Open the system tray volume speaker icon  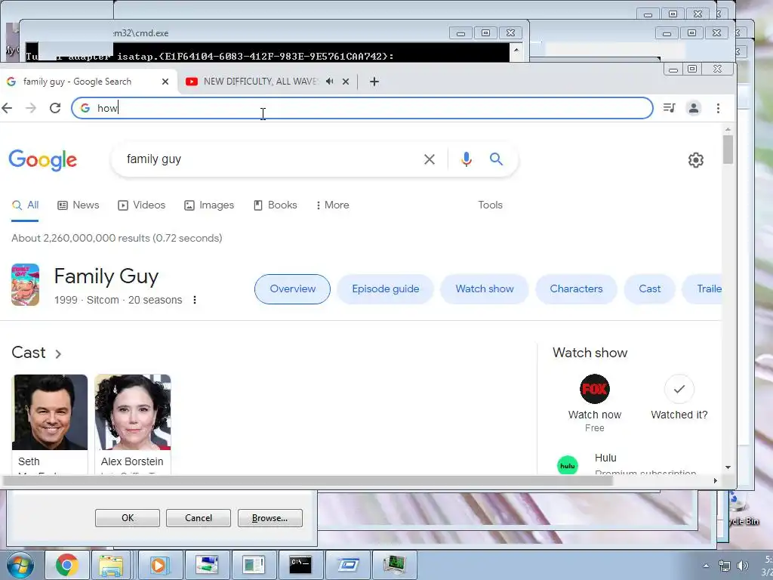pos(742,566)
